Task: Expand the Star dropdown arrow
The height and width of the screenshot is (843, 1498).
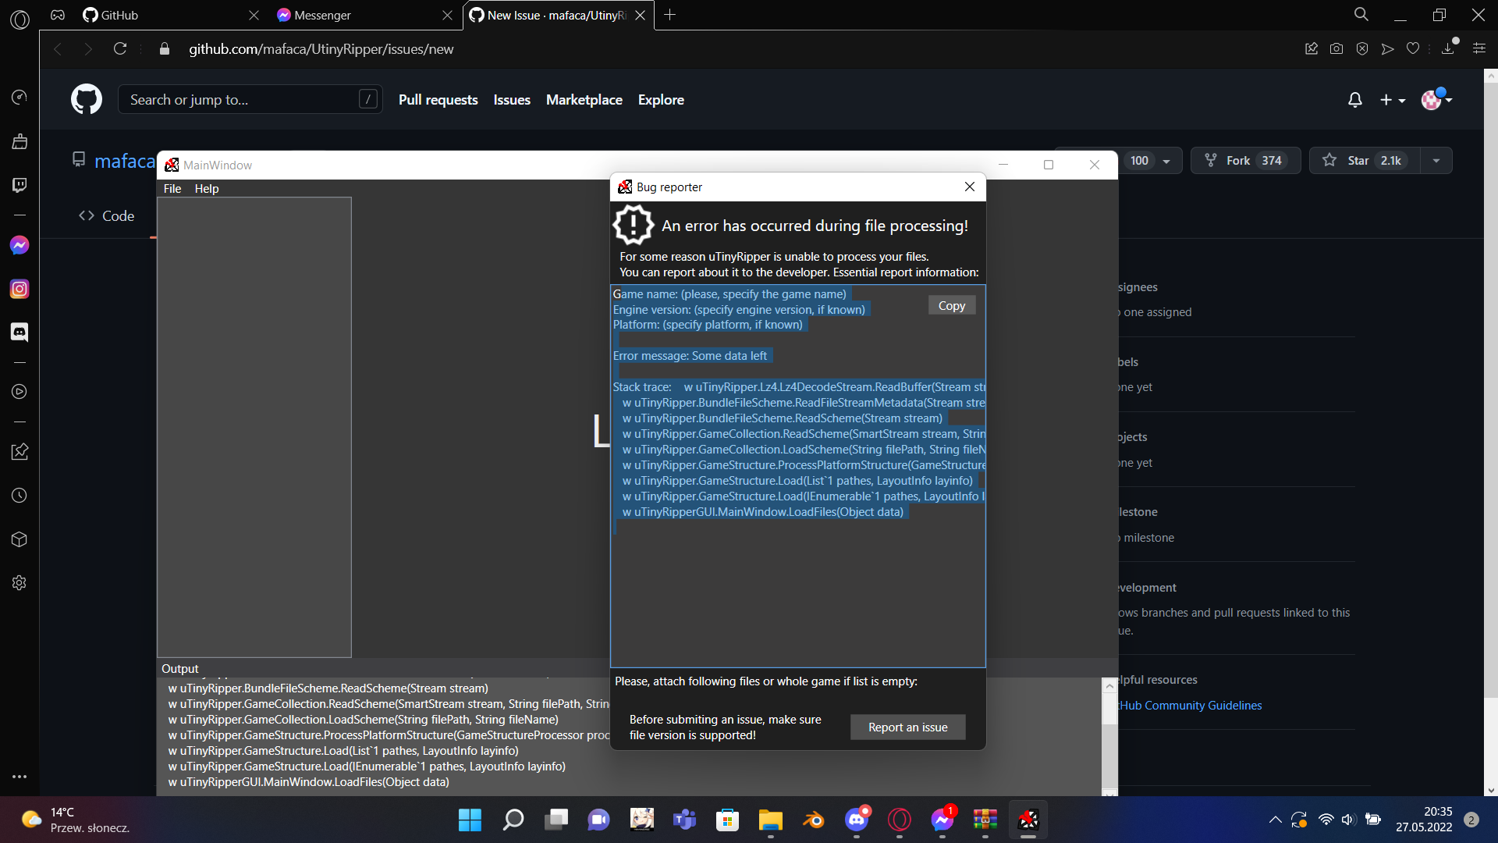Action: coord(1436,160)
